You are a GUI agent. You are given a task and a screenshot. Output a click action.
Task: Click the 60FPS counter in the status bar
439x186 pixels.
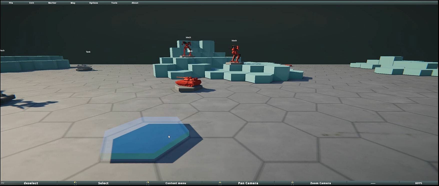[419, 183]
